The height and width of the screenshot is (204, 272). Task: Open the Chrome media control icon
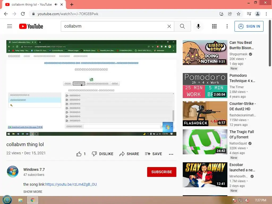coord(249,14)
